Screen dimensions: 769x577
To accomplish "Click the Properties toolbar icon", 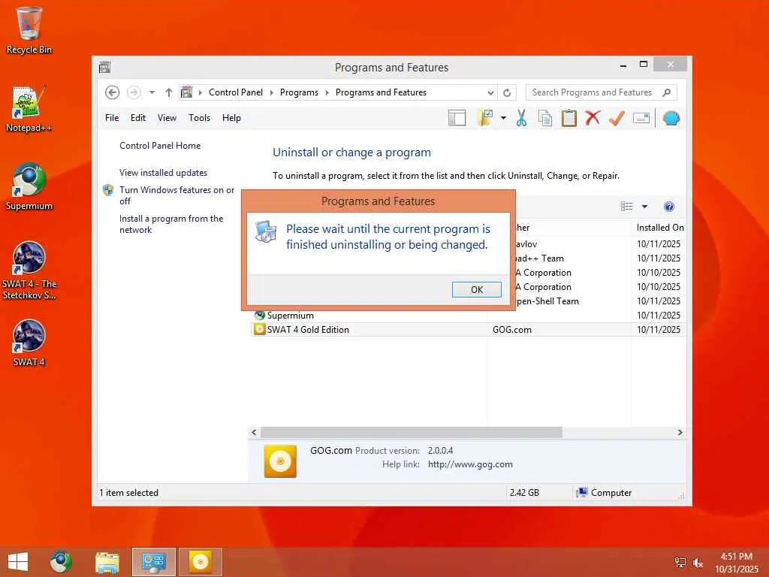I will point(641,118).
